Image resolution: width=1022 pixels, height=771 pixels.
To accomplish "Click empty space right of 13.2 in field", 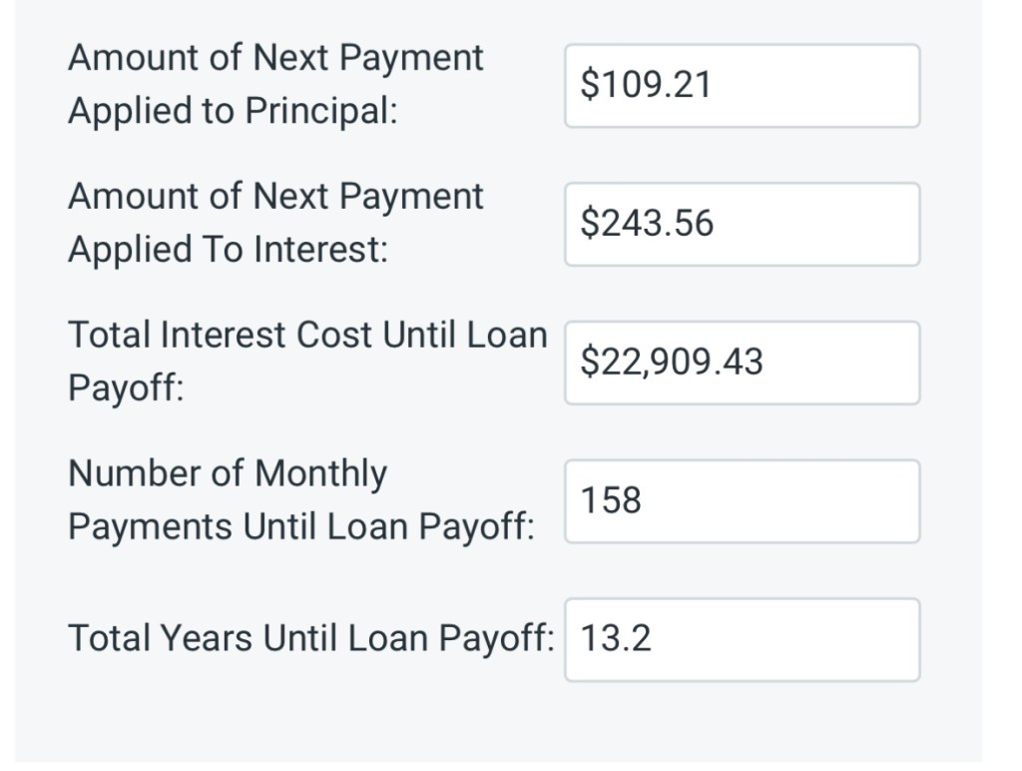I will click(798, 640).
